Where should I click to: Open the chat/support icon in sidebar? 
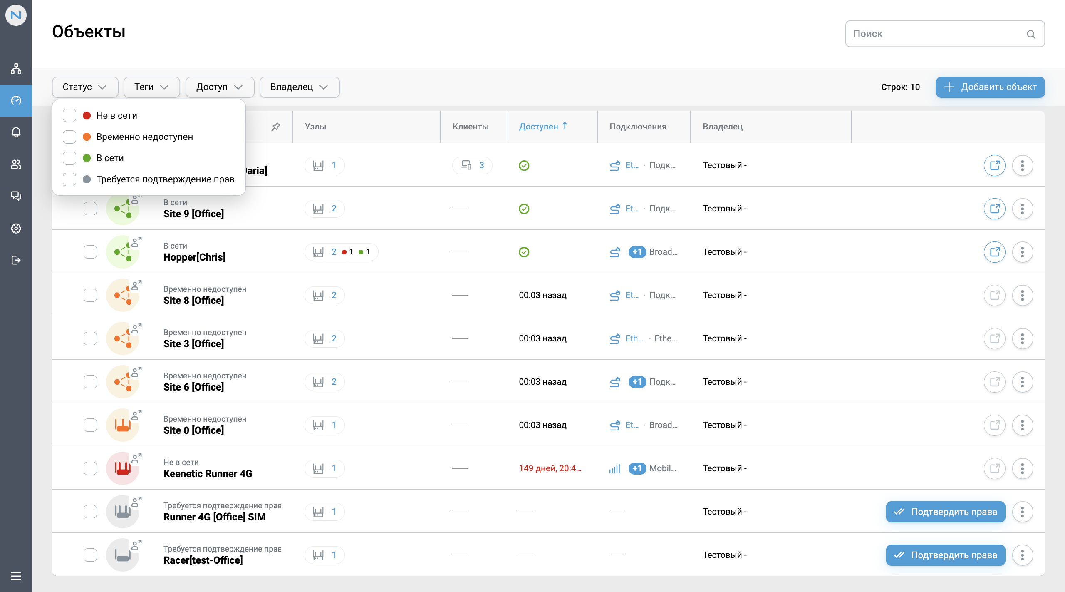(16, 196)
